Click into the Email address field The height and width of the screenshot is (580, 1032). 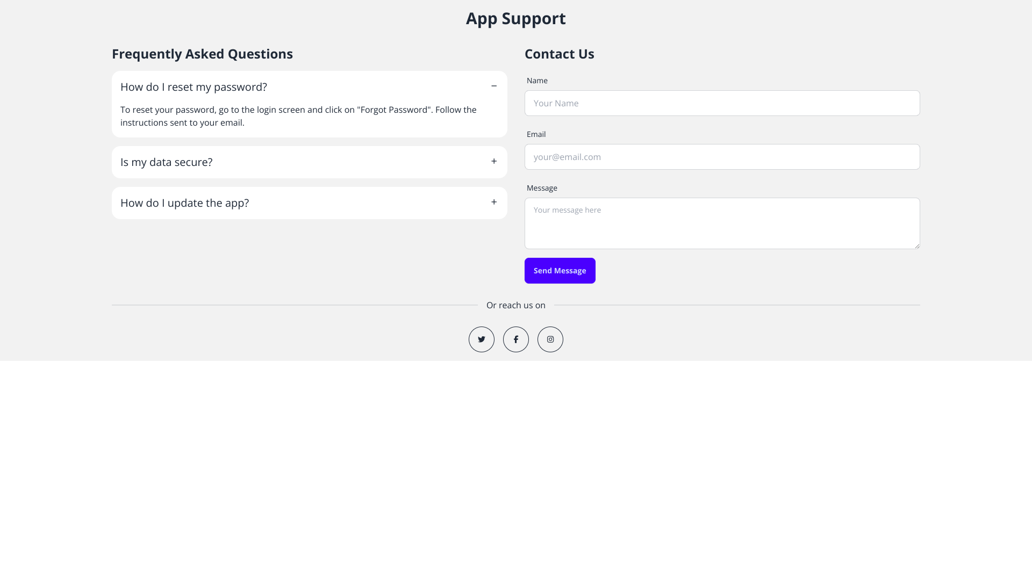coord(722,157)
